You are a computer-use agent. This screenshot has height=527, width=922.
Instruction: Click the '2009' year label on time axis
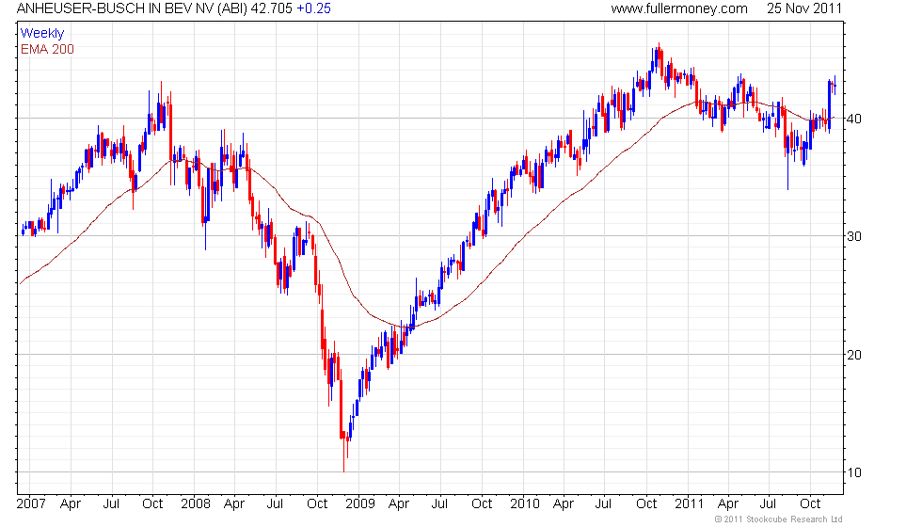359,504
